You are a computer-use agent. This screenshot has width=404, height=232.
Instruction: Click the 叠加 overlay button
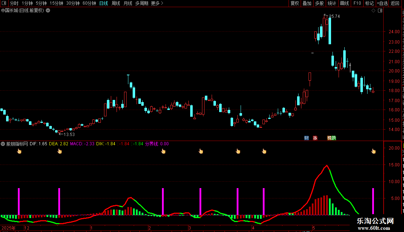(x=307, y=3)
